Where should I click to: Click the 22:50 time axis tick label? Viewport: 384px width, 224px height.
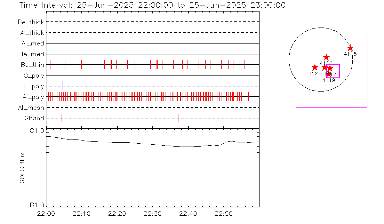tap(223, 213)
